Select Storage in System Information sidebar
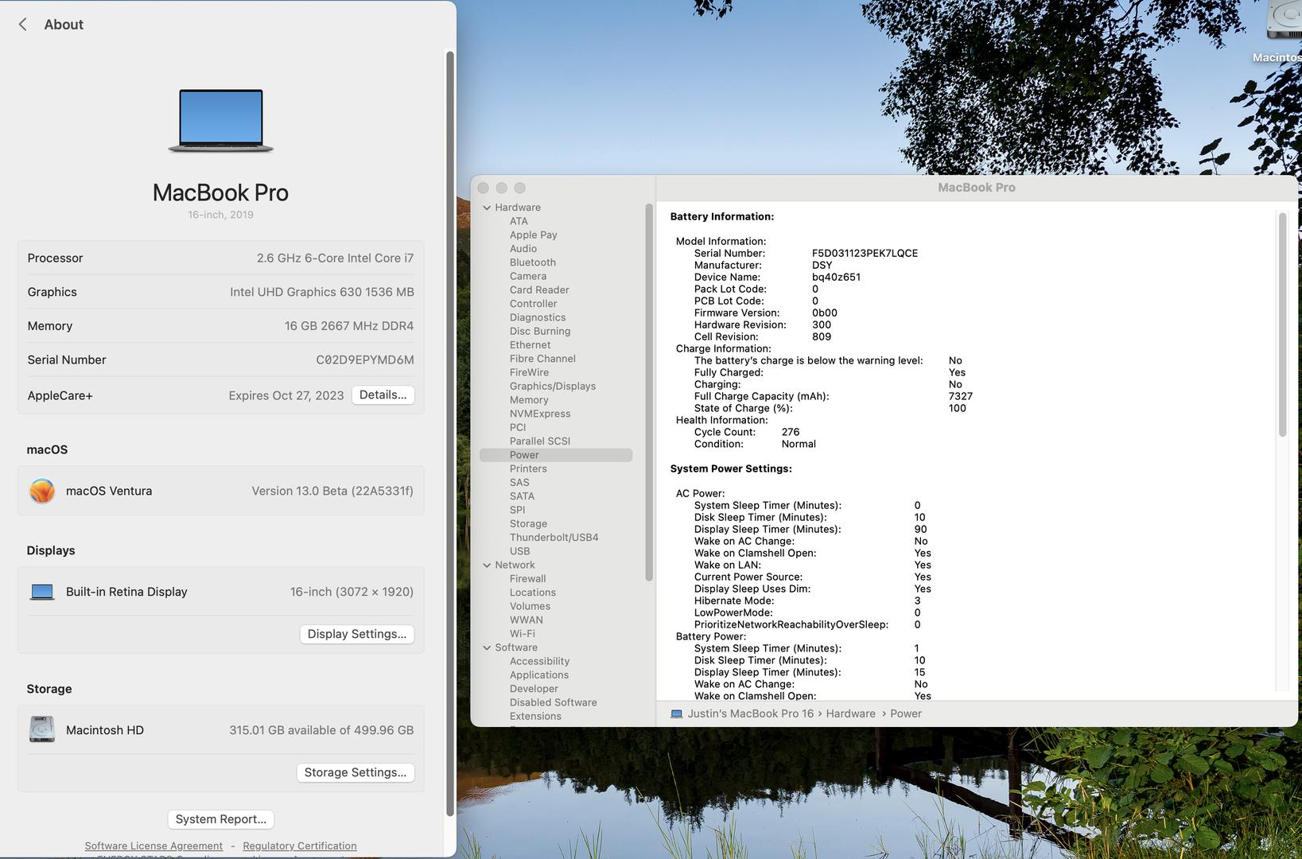 coord(528,524)
